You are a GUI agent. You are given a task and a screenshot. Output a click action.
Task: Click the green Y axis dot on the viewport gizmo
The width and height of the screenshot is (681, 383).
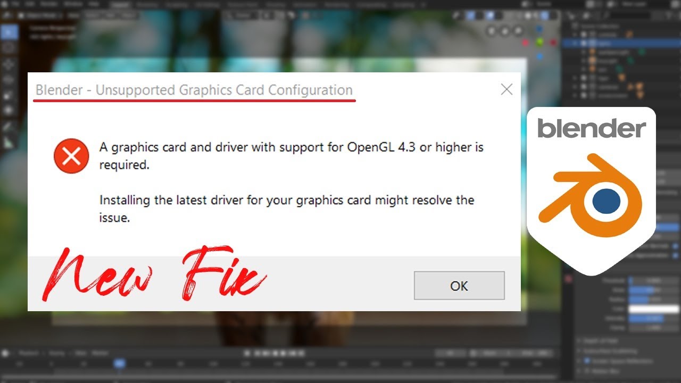[539, 41]
